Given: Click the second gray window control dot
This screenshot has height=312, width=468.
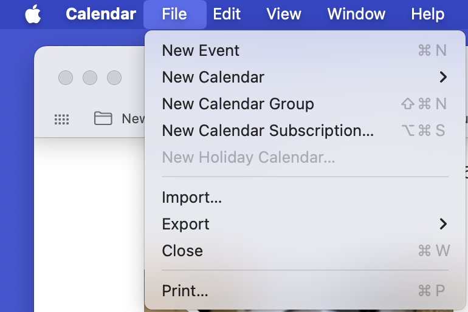Looking at the screenshot, I should click(90, 78).
